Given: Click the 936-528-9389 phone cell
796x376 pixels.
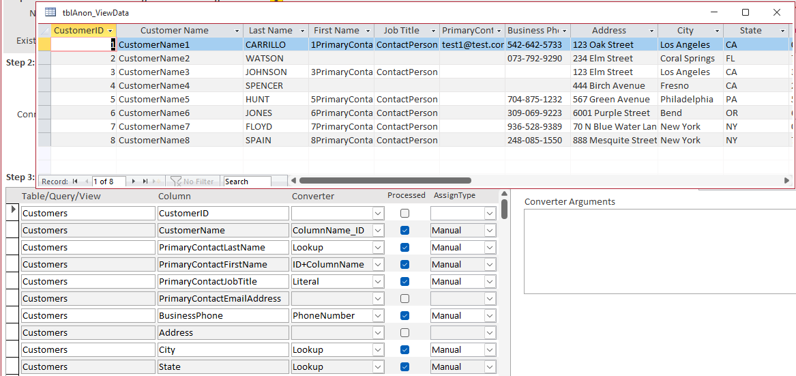Looking at the screenshot, I should [537, 126].
